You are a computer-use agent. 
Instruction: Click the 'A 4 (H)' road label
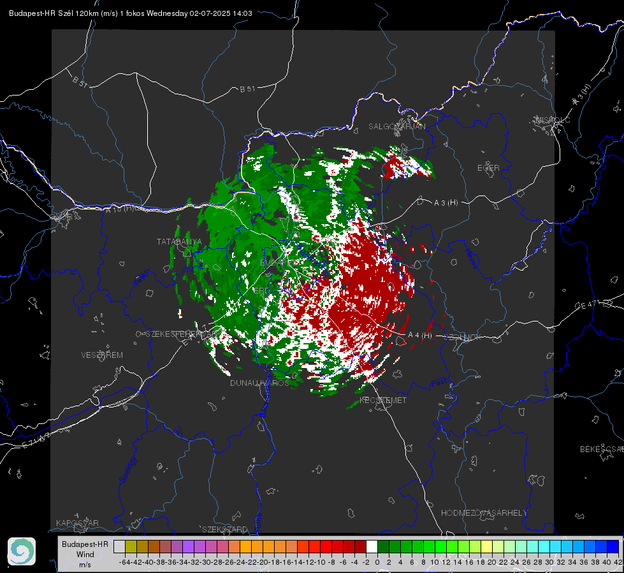pos(420,336)
